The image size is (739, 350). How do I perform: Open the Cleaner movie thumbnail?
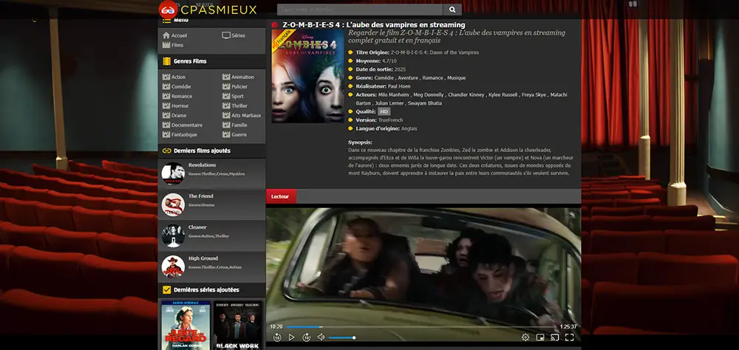point(173,236)
